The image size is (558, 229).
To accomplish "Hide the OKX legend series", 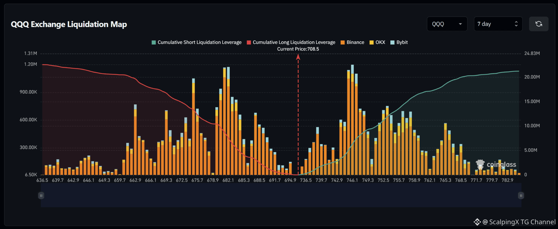I will pos(377,42).
